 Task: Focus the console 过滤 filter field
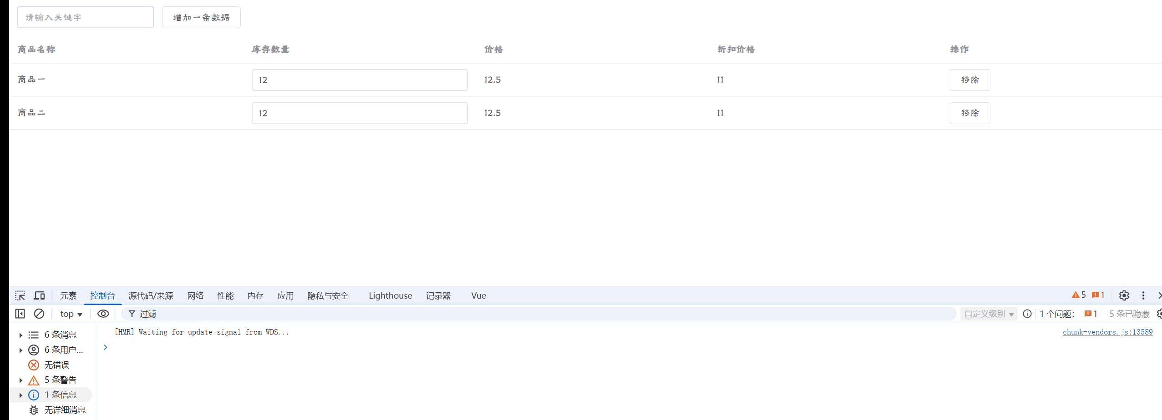(x=539, y=314)
